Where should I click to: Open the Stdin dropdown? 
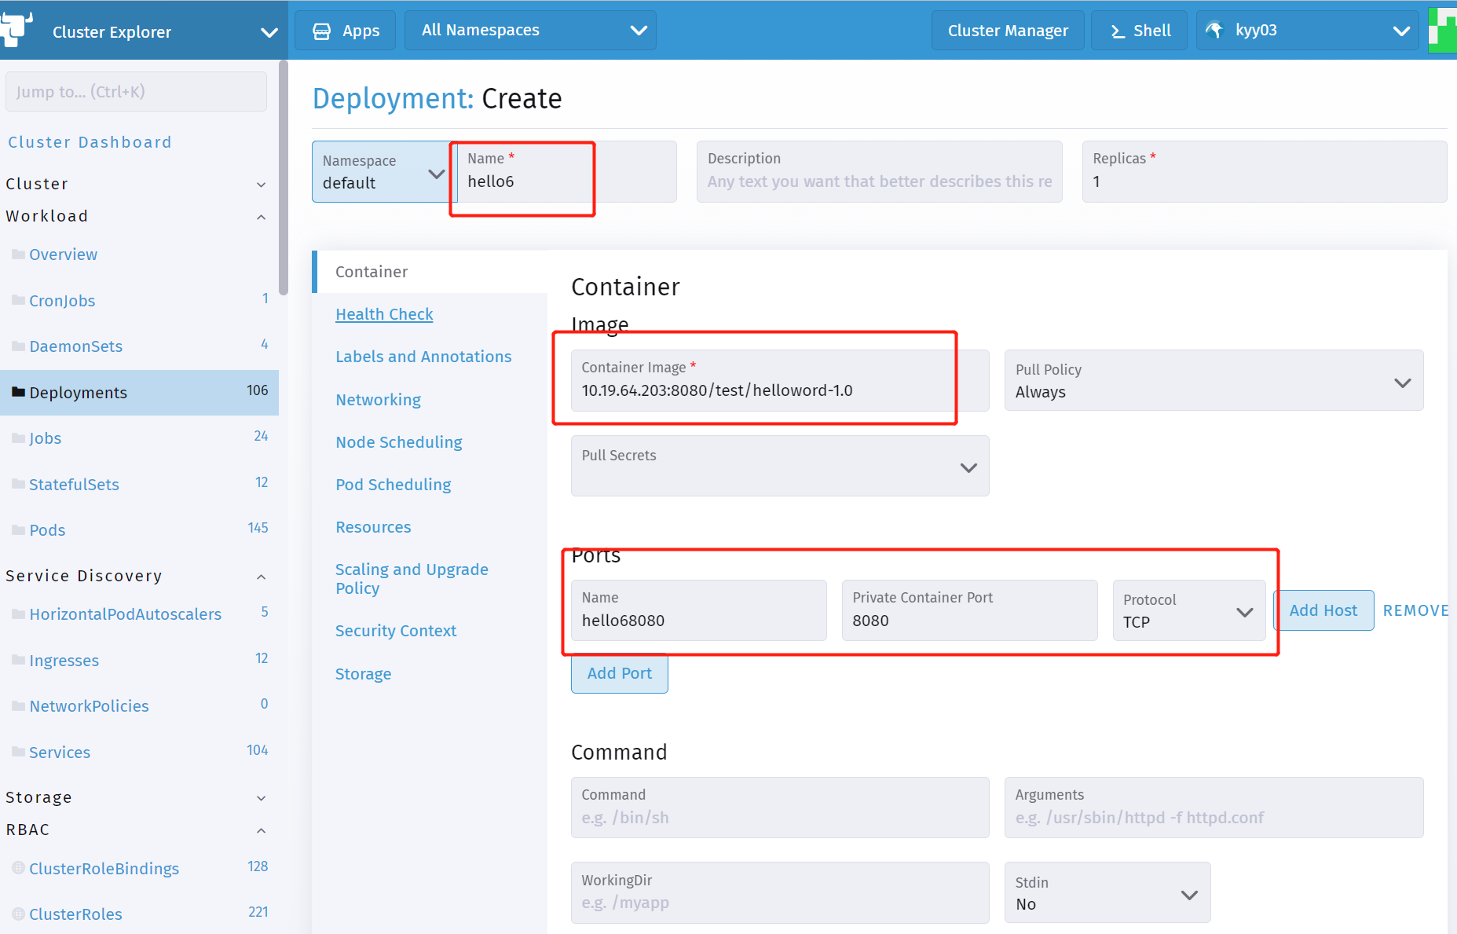click(x=1107, y=892)
